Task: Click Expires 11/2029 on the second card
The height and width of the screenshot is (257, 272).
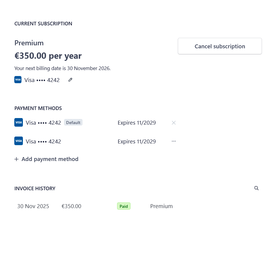Action: 137,142
